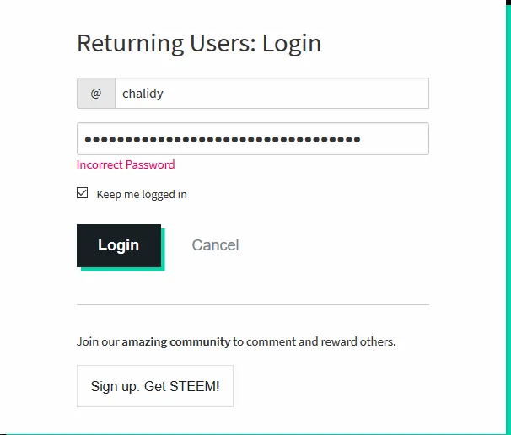Select the Incorrect Password error message

[126, 164]
